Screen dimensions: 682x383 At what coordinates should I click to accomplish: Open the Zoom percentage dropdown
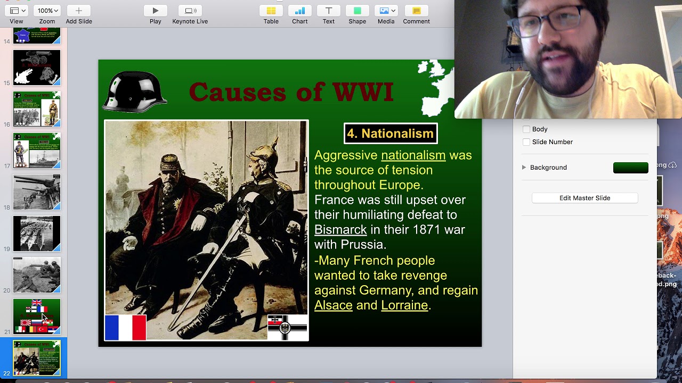47,11
